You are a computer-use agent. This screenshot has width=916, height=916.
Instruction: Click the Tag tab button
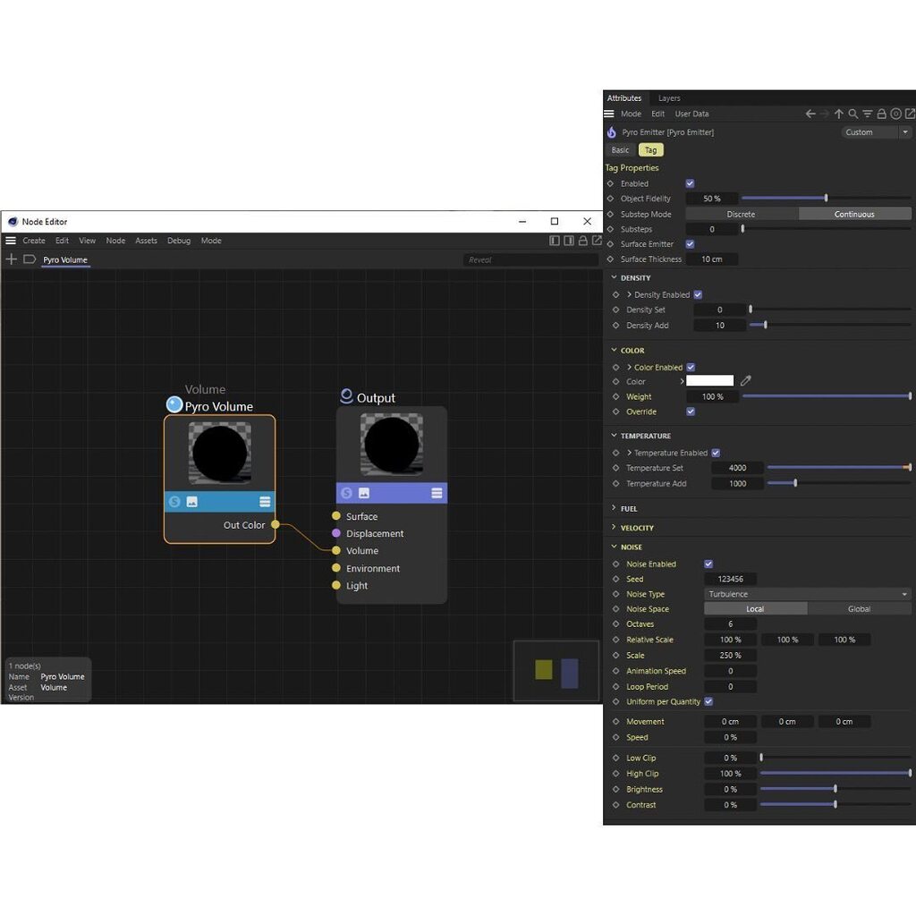(650, 150)
